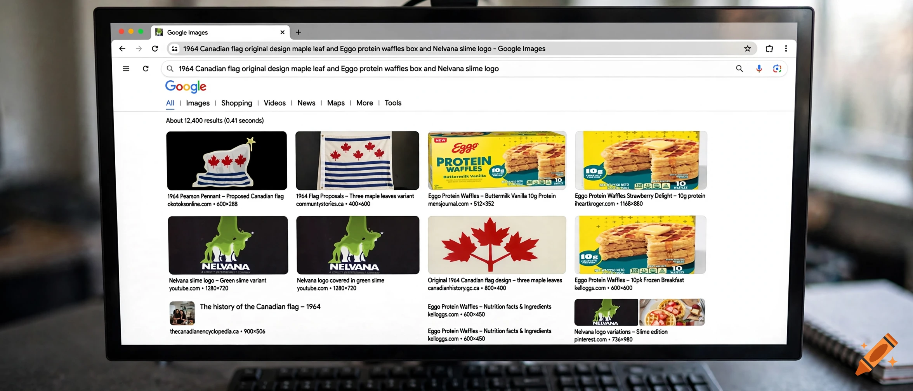Open the Tools filter options

393,103
